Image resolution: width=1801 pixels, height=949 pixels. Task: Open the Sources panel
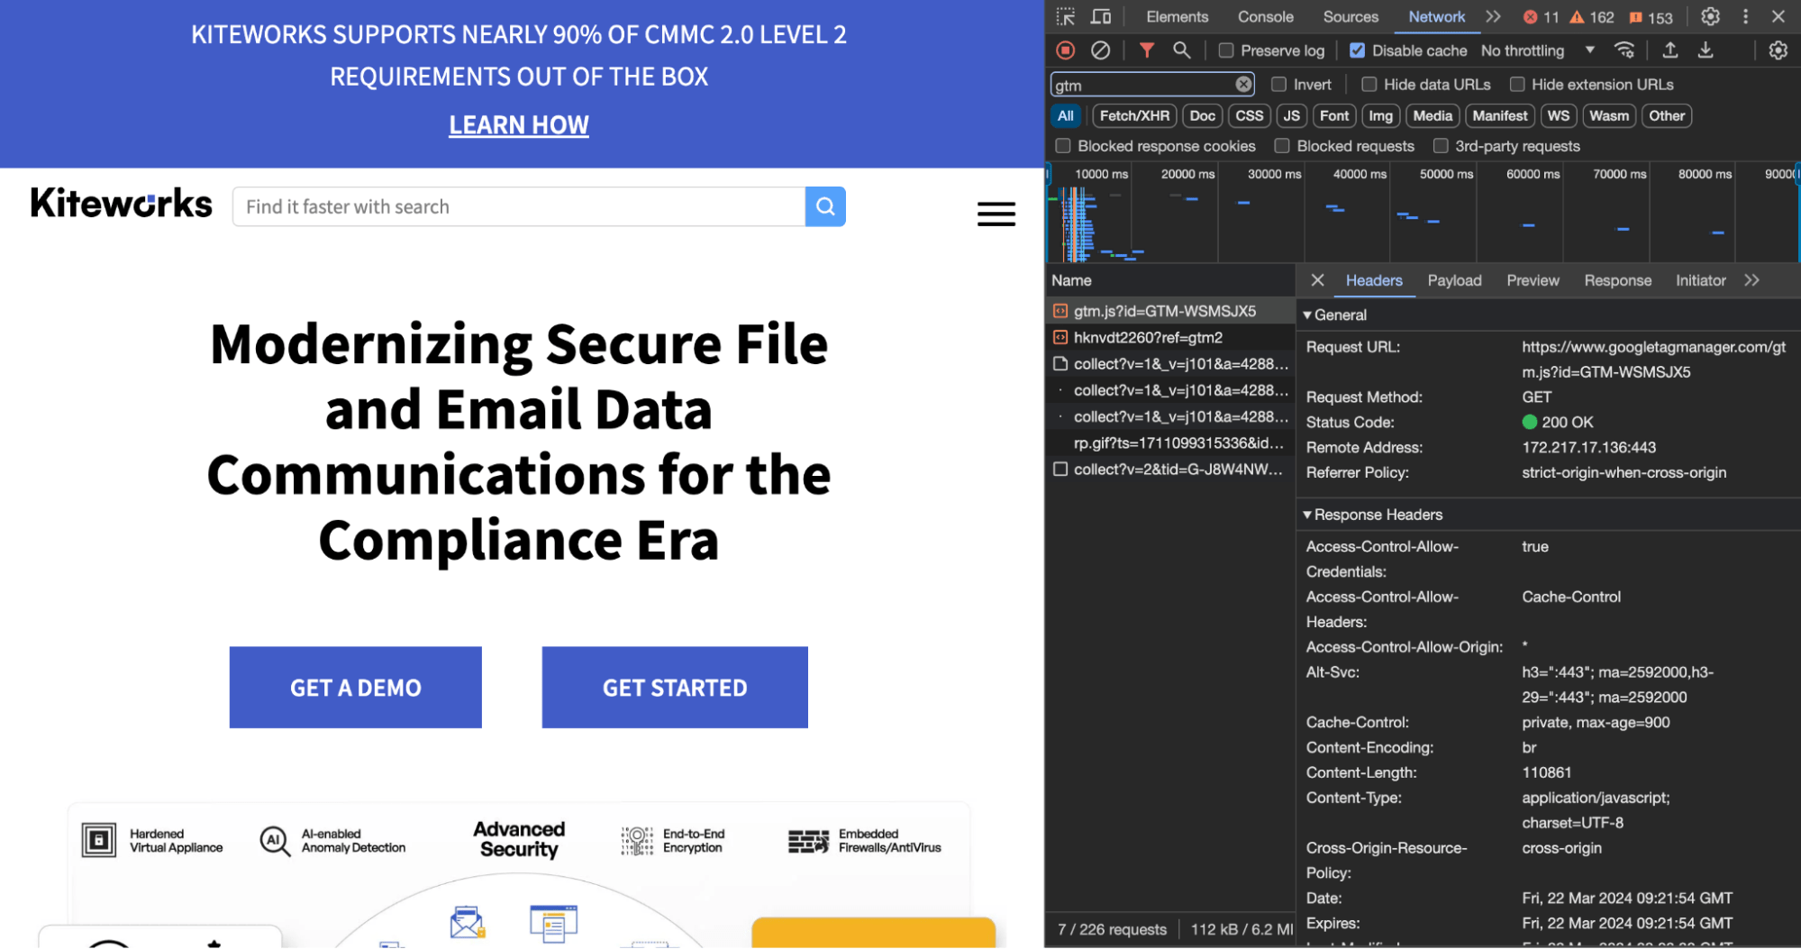tap(1351, 17)
